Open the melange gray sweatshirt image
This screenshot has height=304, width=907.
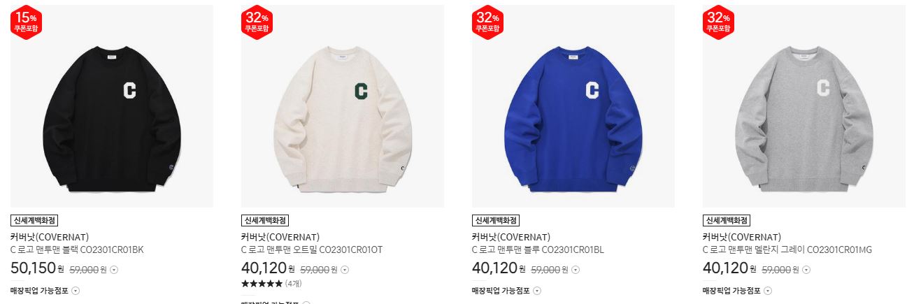coord(804,106)
